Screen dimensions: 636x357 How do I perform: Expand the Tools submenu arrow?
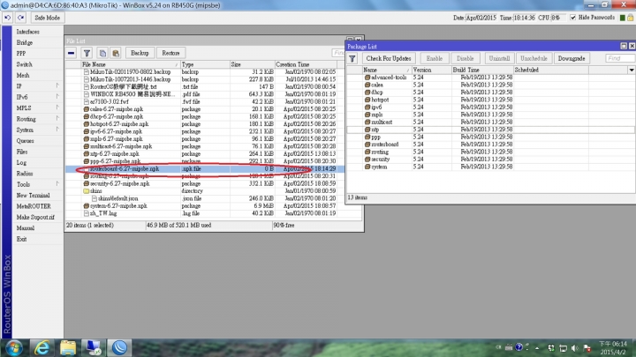pos(57,184)
